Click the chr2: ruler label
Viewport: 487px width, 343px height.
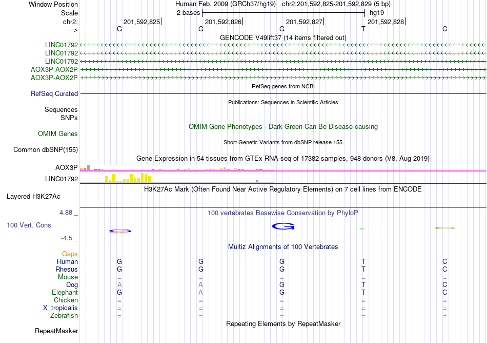70,22
